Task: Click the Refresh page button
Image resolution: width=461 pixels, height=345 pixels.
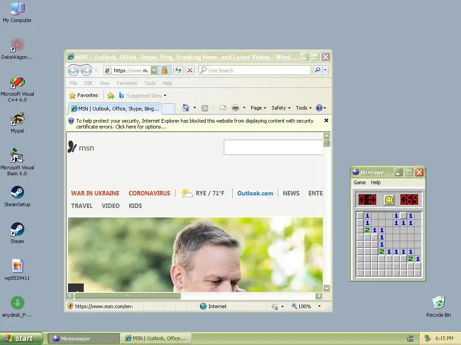Action: tap(178, 70)
